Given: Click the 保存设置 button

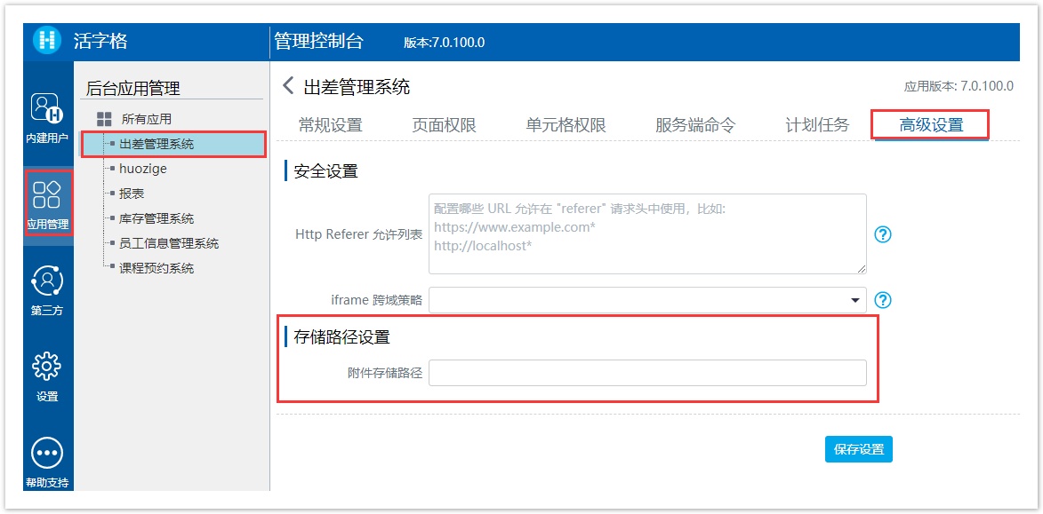Looking at the screenshot, I should tap(858, 449).
